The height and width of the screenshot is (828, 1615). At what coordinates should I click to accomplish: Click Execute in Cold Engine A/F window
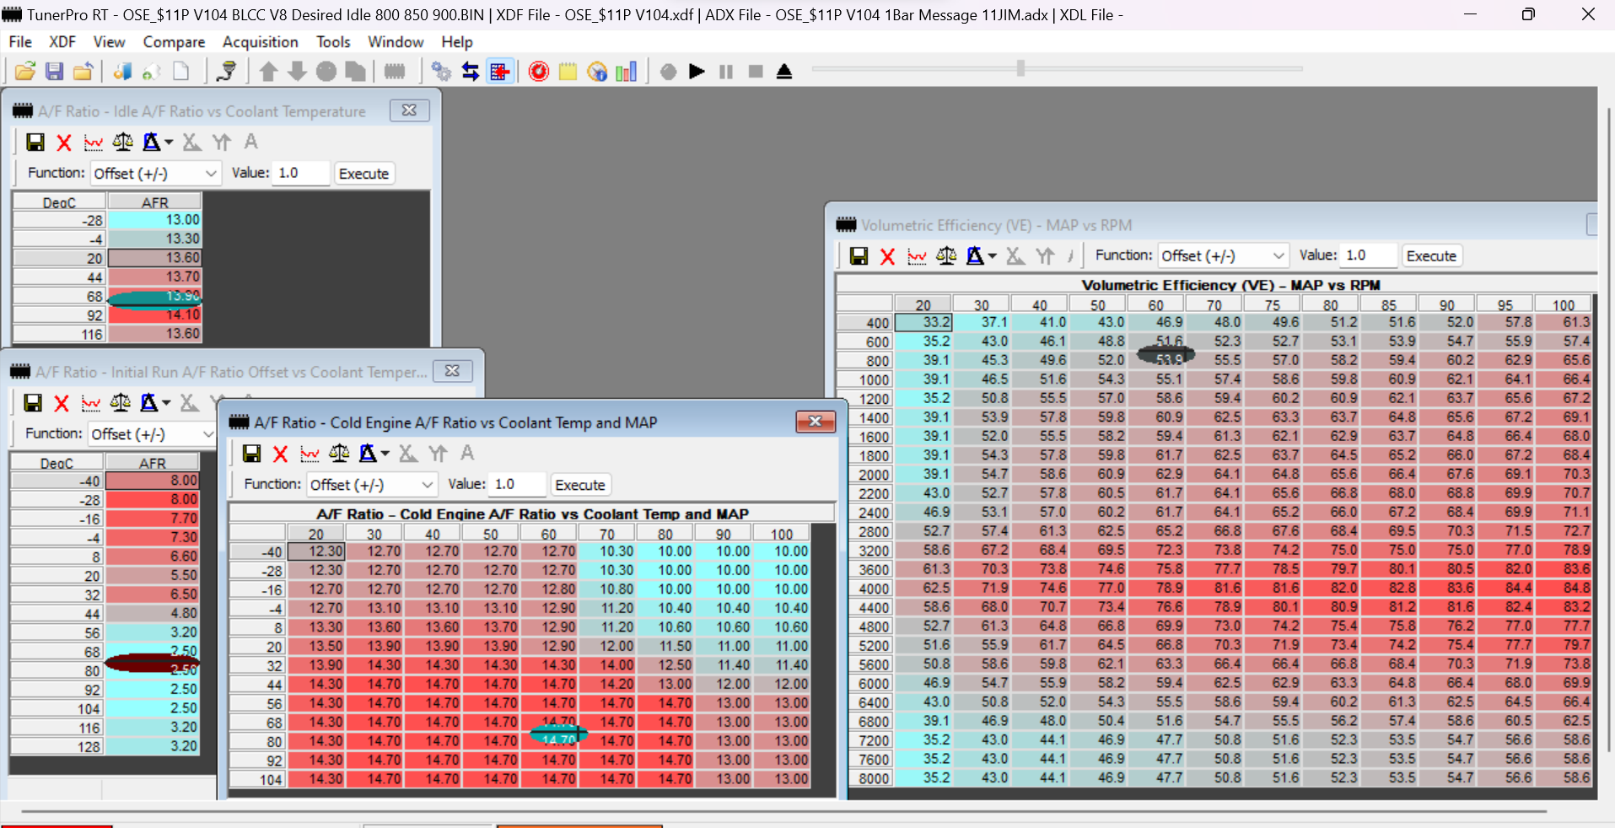point(580,485)
